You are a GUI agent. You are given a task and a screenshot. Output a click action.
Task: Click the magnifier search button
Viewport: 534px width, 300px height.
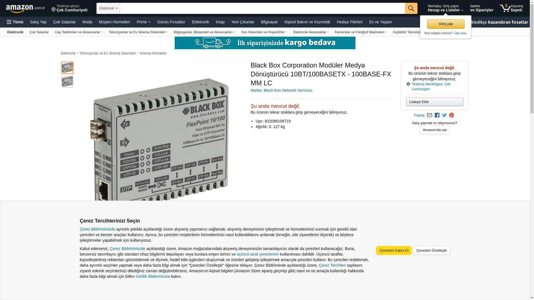pos(411,8)
